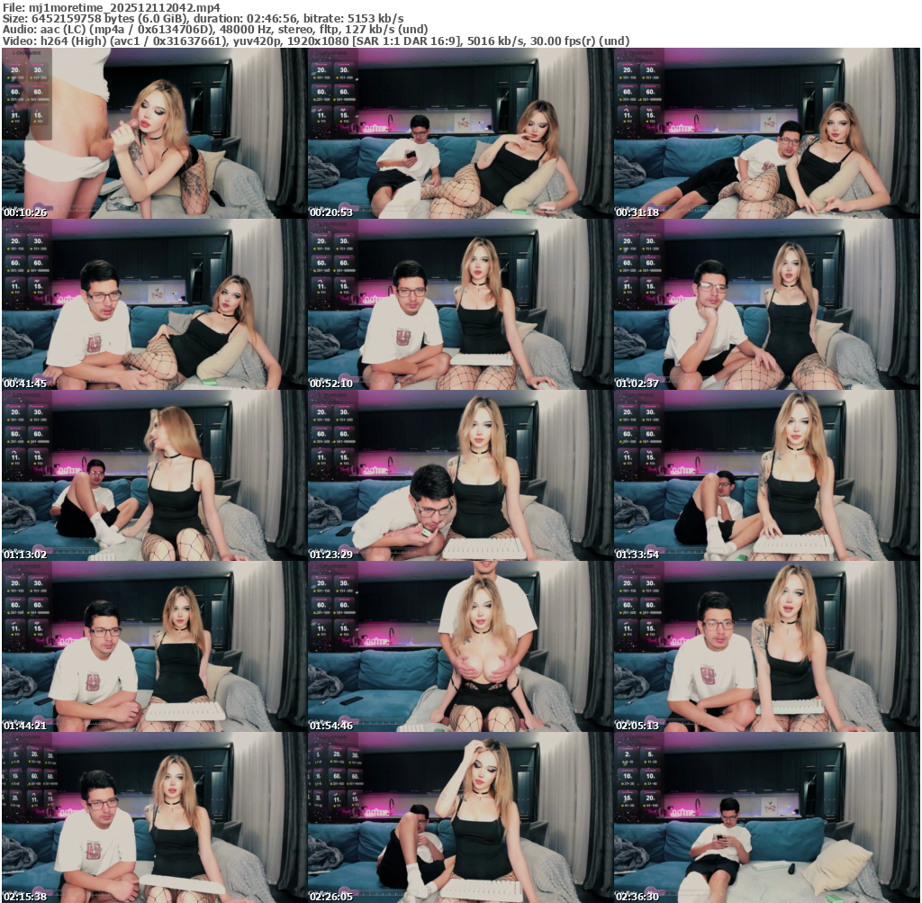Open the thumbnail stamped 00:10:26

(154, 133)
